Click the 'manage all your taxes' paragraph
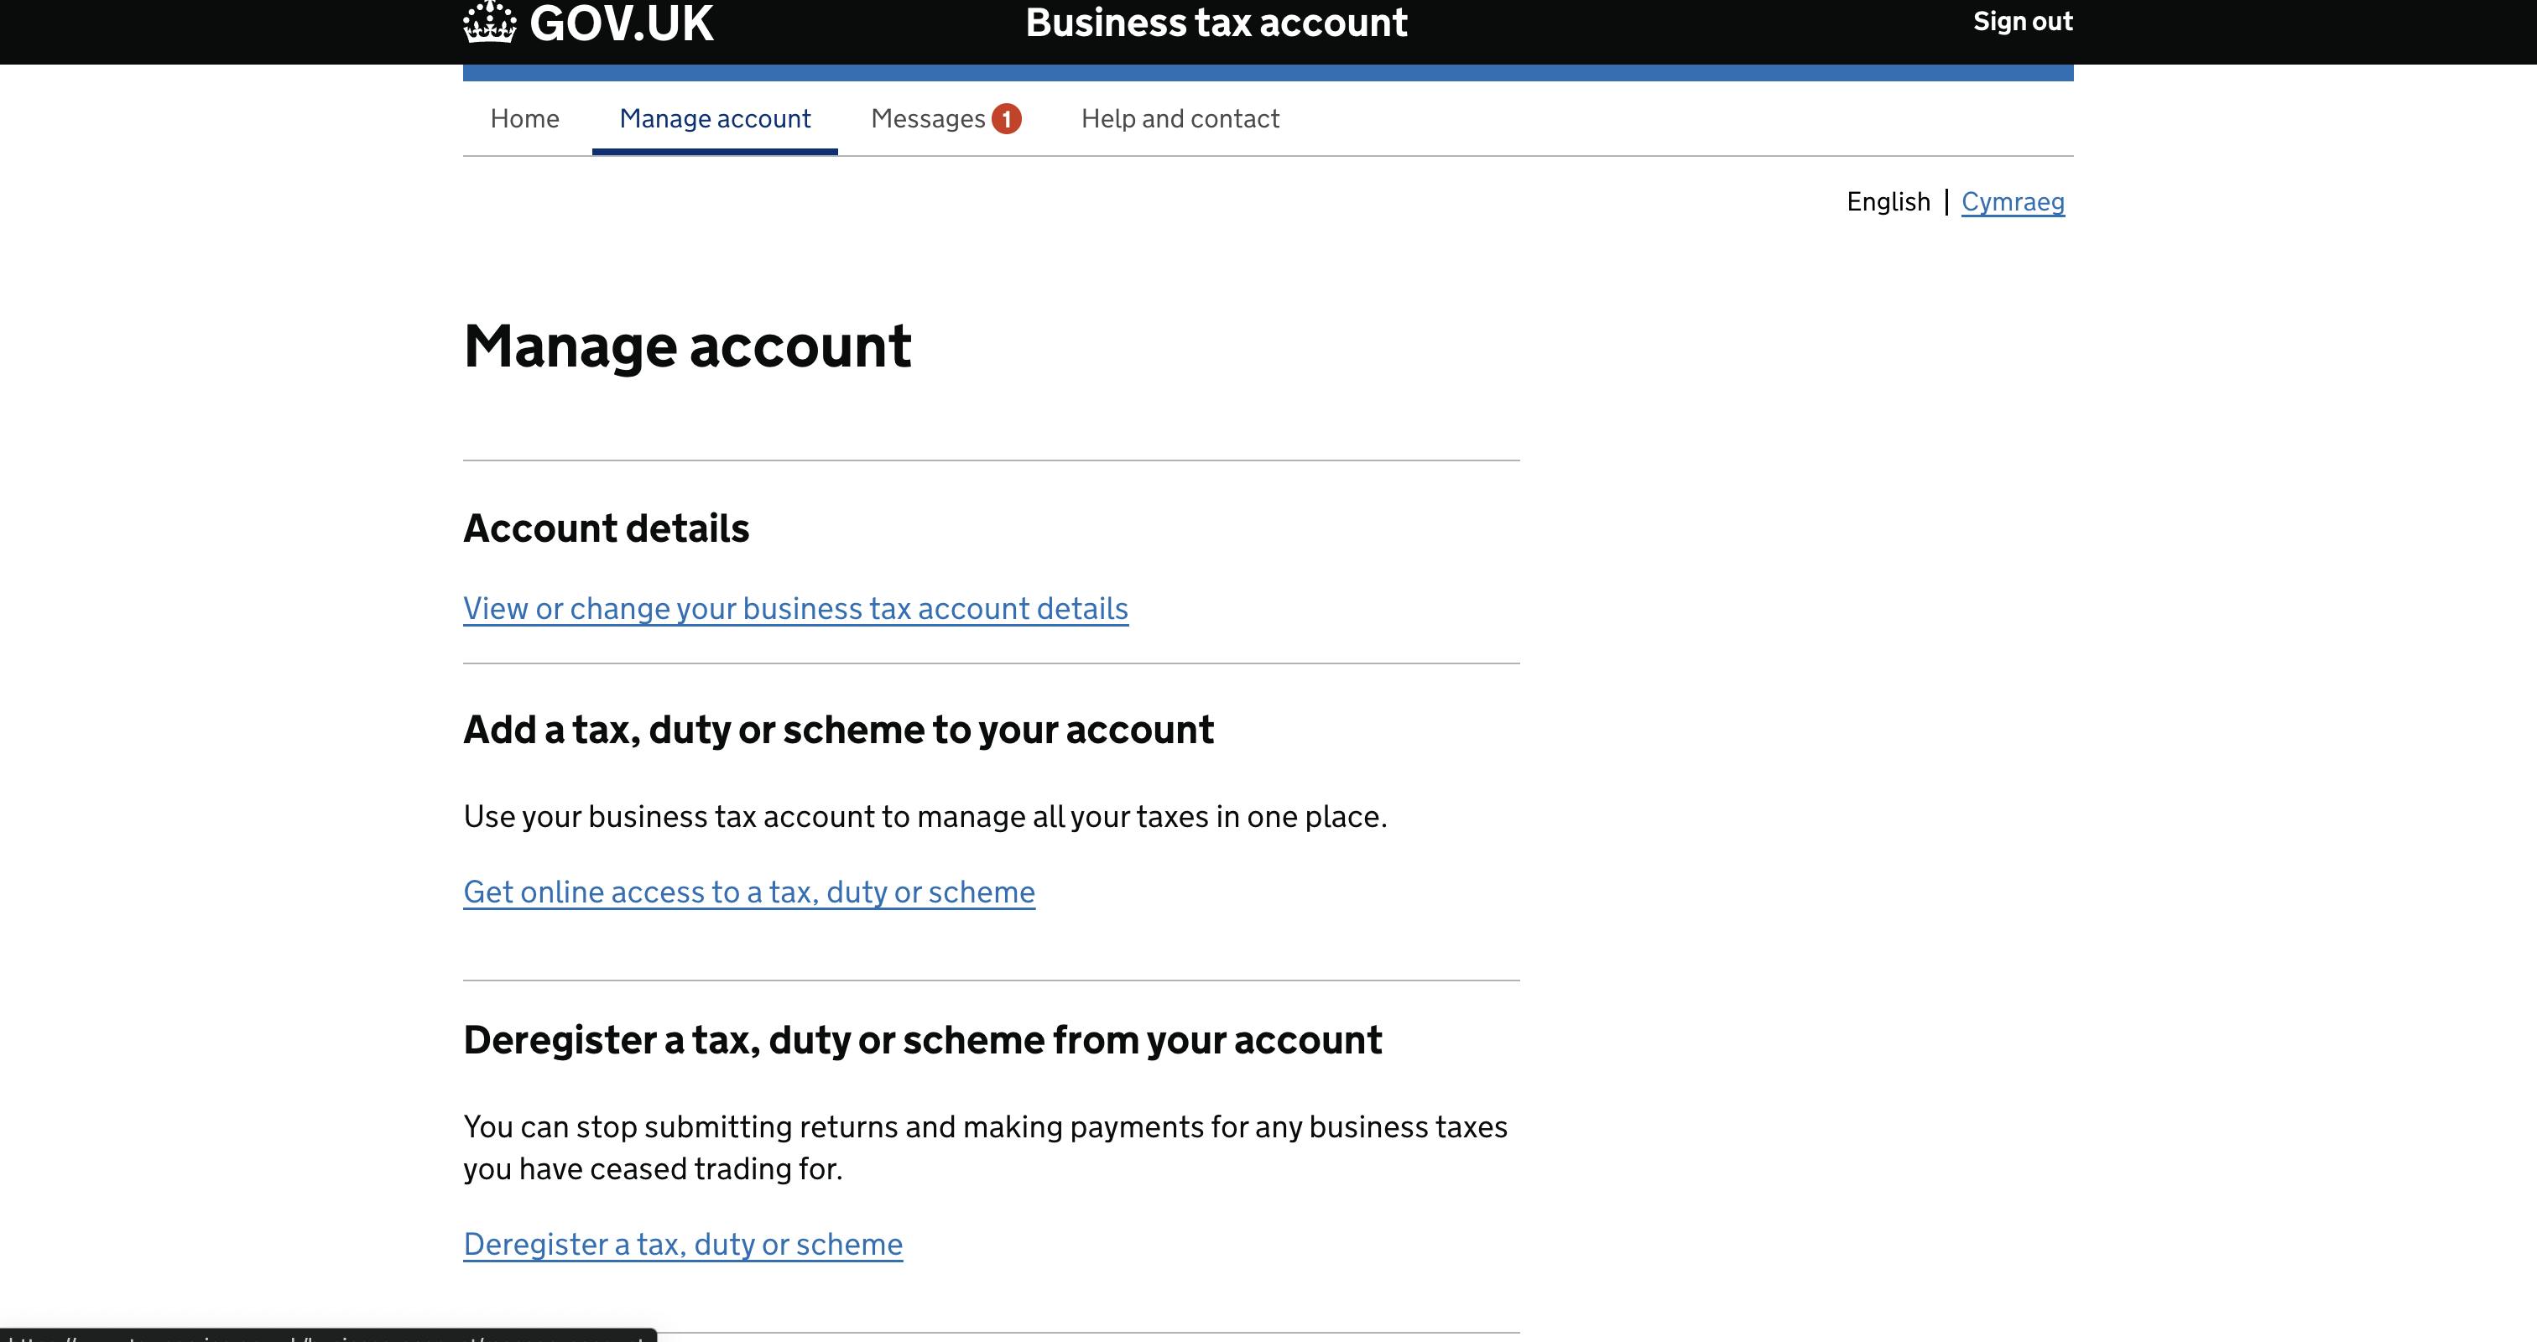This screenshot has height=1342, width=2537. point(924,817)
